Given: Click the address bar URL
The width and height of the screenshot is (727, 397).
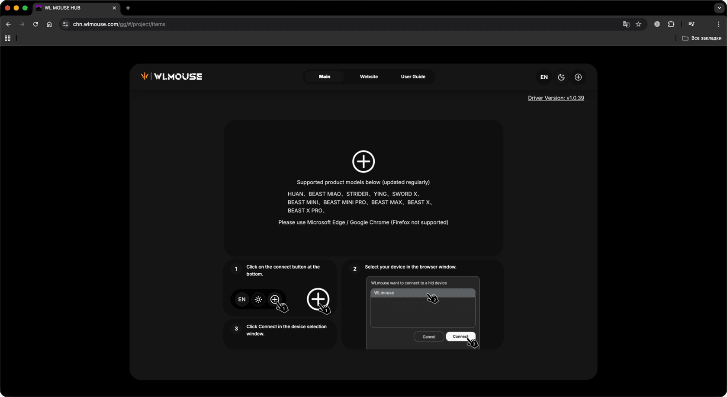Looking at the screenshot, I should click(x=119, y=24).
